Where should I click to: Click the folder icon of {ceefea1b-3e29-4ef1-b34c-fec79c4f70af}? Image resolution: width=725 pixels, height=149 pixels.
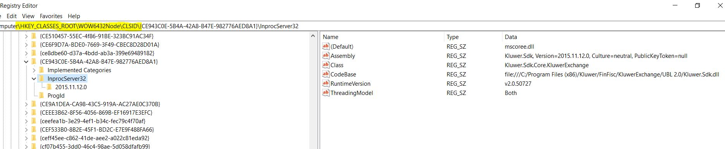34,121
